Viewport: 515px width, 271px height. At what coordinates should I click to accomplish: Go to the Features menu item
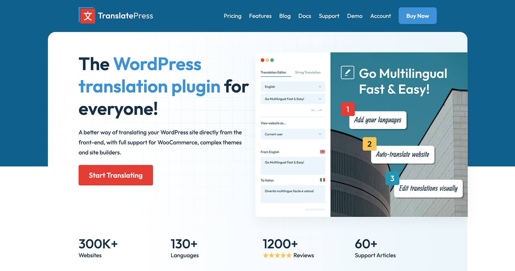pyautogui.click(x=260, y=16)
